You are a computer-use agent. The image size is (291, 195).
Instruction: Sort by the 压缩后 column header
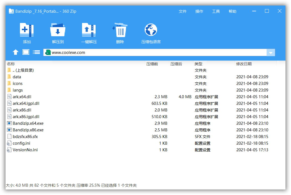(x=176, y=64)
